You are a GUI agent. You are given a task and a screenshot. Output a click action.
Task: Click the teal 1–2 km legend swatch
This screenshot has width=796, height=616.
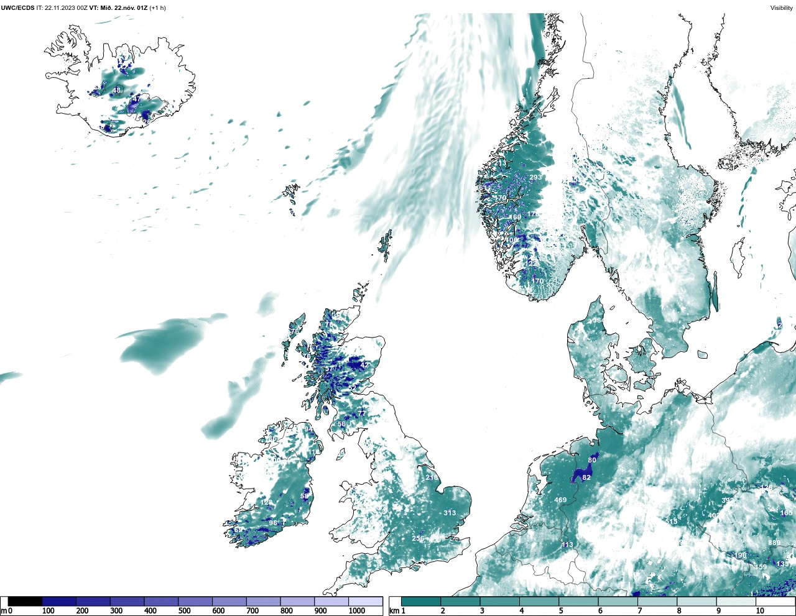click(421, 602)
